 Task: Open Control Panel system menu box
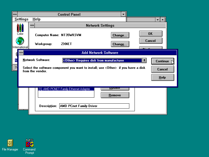[15, 14]
